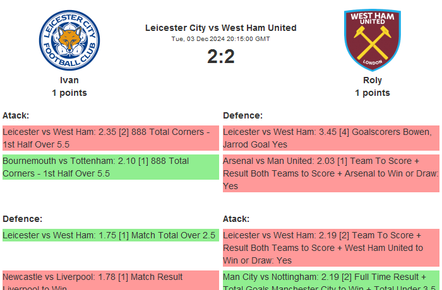Select the Bournemouth vs Tottenham 2.10 bet
Viewport: 442px width, 290px height.
[110, 167]
